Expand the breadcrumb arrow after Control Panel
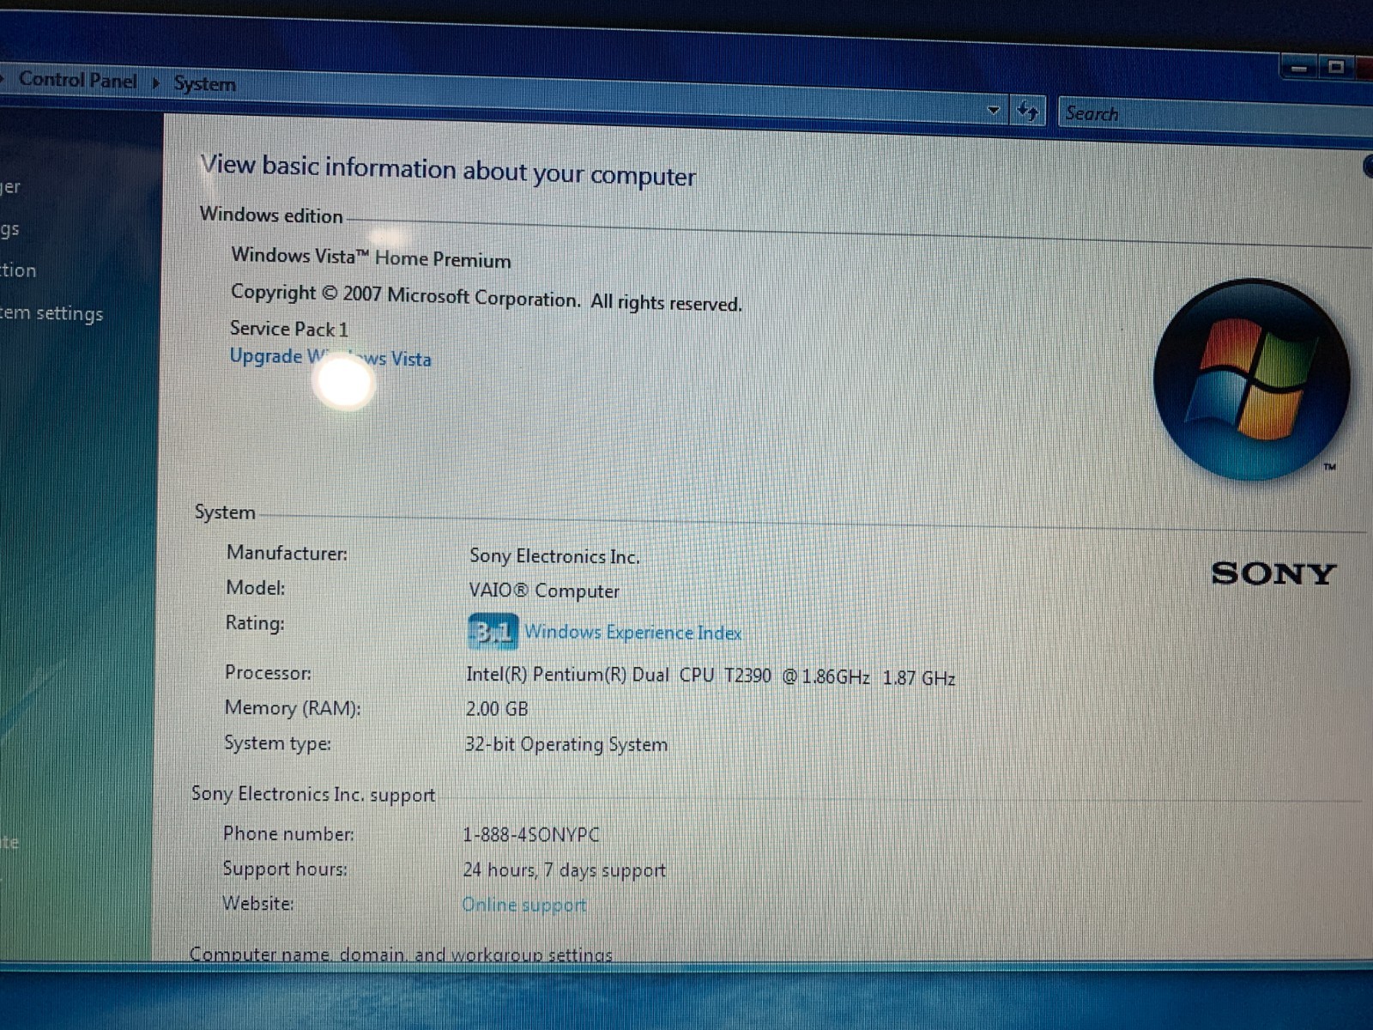 tap(155, 82)
